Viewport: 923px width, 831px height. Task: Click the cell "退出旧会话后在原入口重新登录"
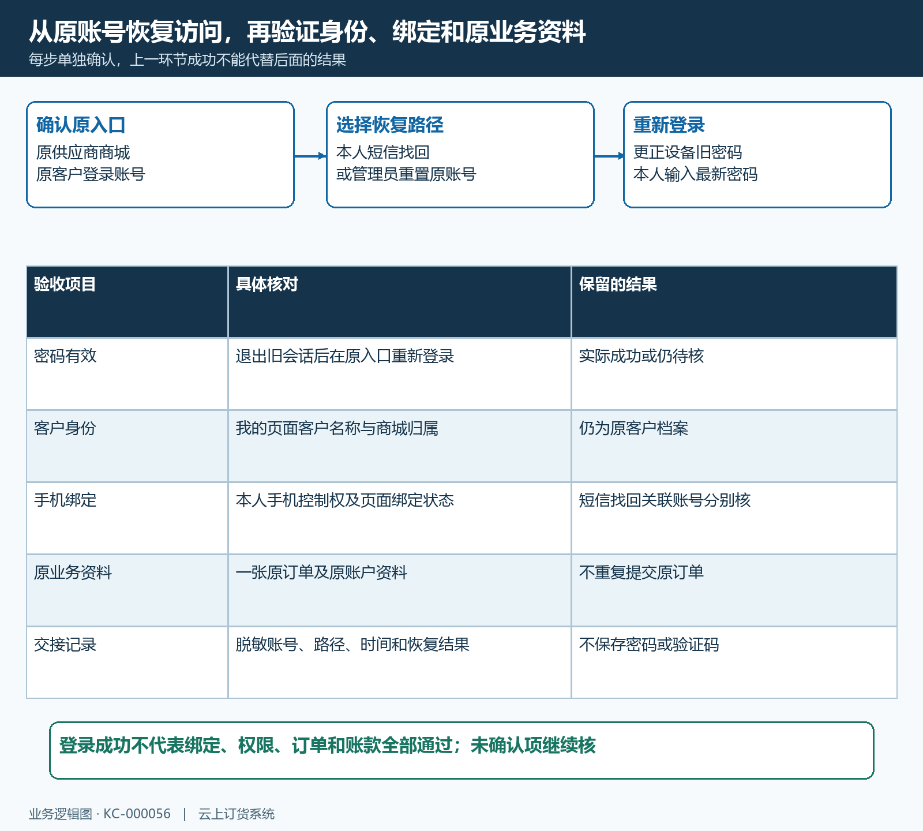point(400,374)
